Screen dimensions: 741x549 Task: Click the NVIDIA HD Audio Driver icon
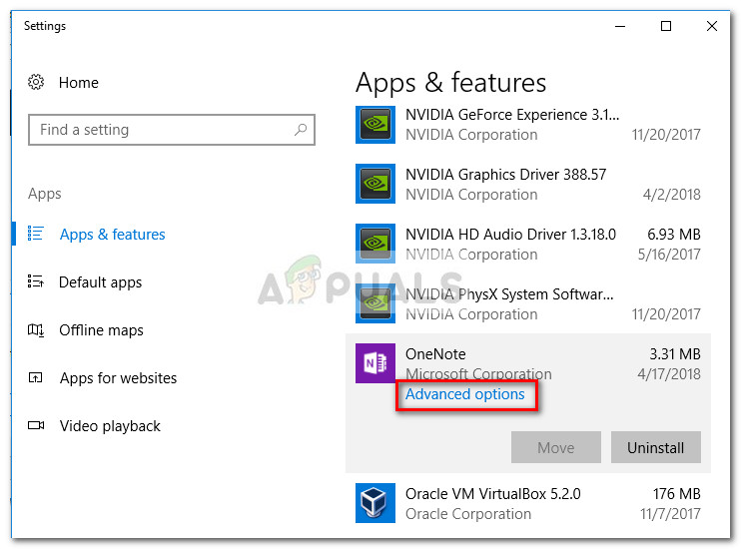click(x=375, y=244)
